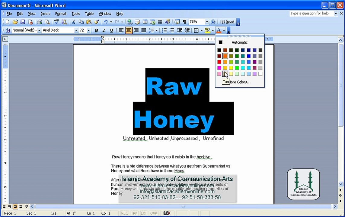Open an existing file via folder icon
The width and height of the screenshot is (345, 217).
coord(15,22)
